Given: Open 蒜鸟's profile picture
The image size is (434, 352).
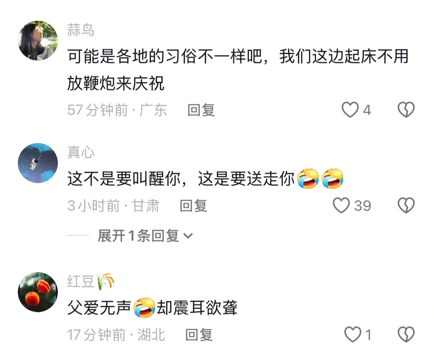Looking at the screenshot, I should pyautogui.click(x=38, y=41).
